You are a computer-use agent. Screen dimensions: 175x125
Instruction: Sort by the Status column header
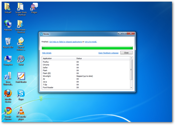[x=79, y=58]
